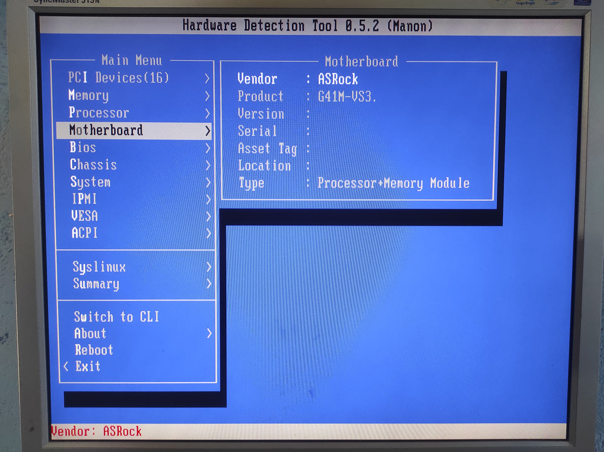
Task: Open the highlighted Motherboard item
Action: (x=107, y=130)
